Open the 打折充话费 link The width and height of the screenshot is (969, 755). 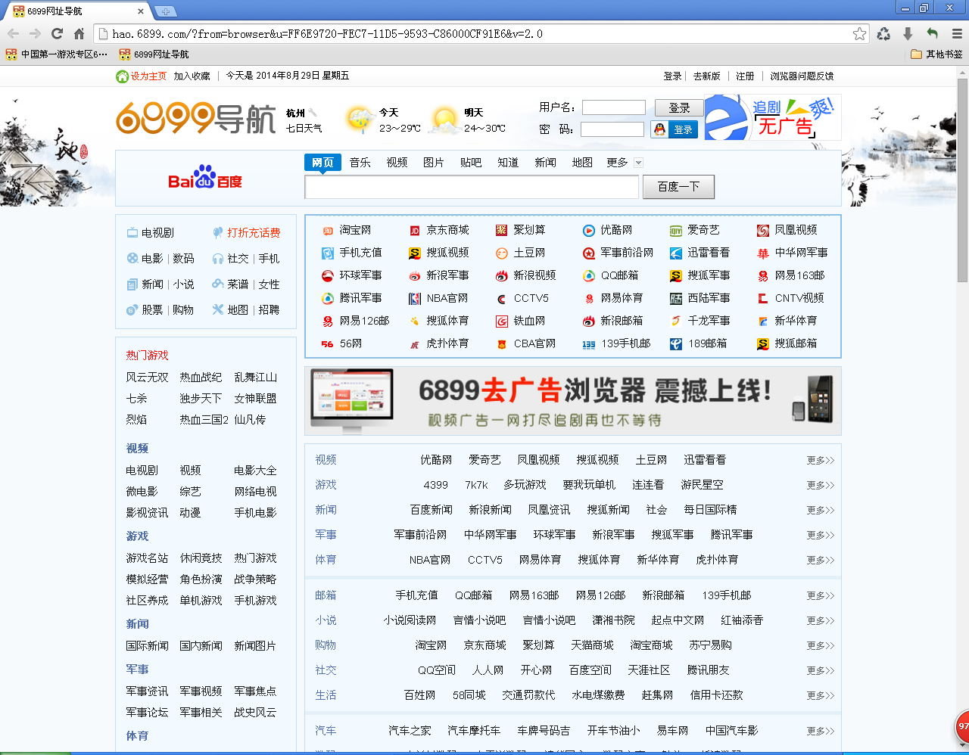[254, 233]
